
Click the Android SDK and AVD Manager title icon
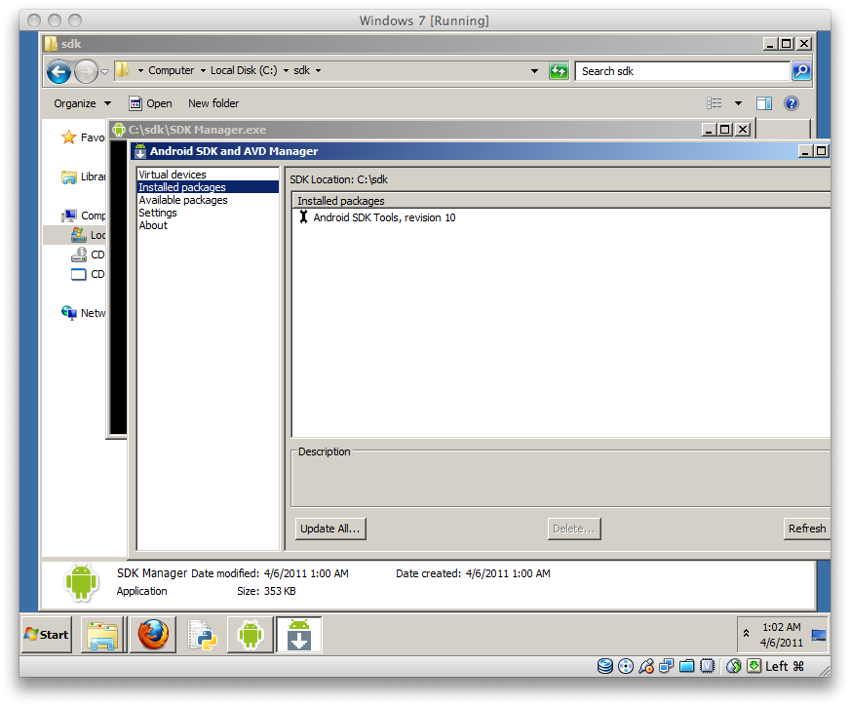pyautogui.click(x=140, y=151)
